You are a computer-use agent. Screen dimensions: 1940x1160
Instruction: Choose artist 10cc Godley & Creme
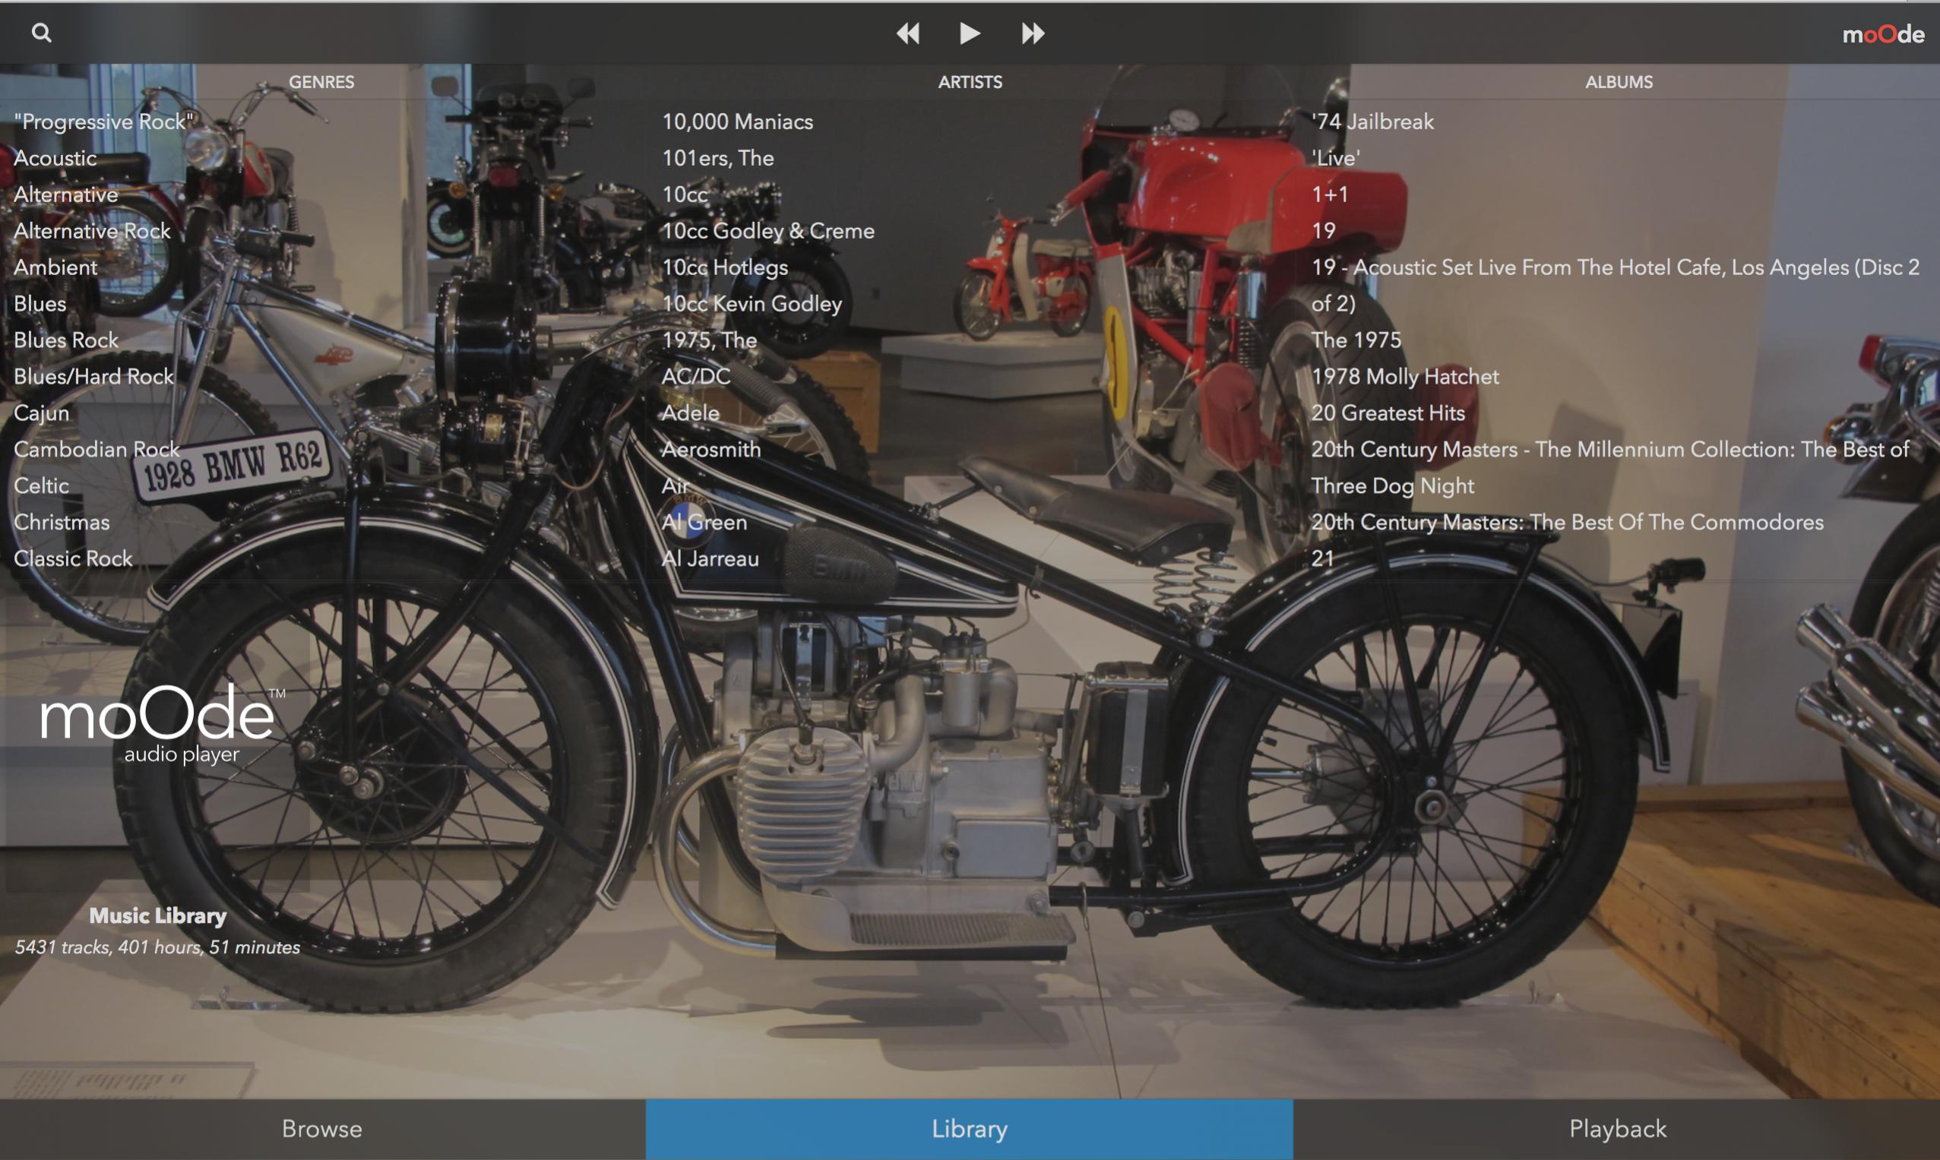point(767,231)
